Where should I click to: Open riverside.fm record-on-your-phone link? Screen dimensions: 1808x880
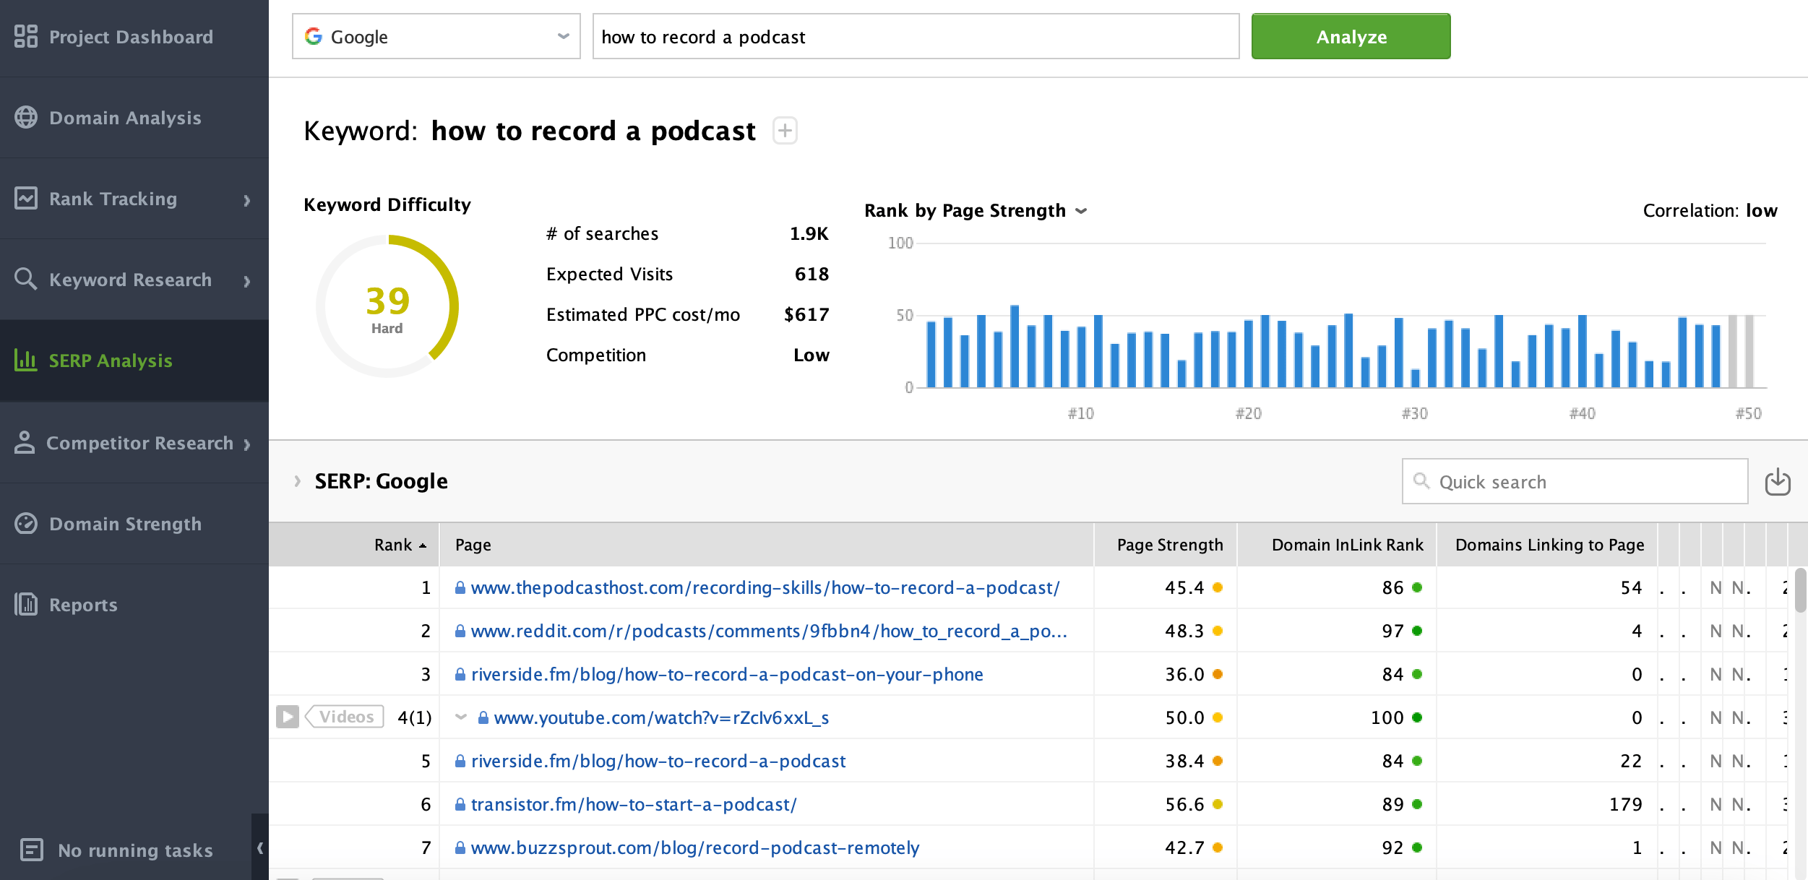point(727,674)
